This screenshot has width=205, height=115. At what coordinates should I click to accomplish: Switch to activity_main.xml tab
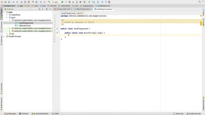pos(63,9)
